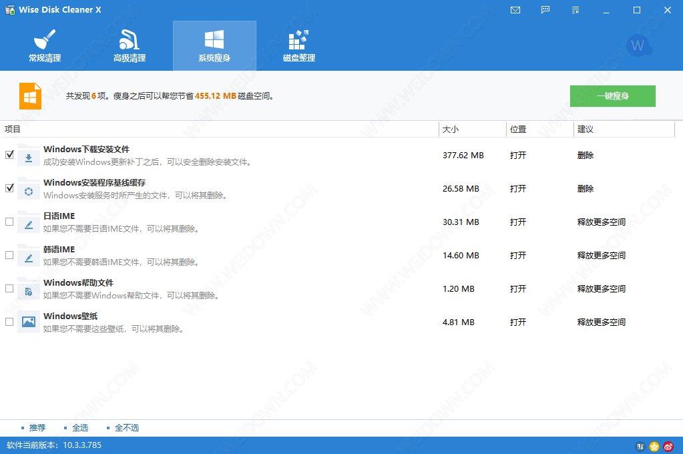This screenshot has height=454, width=683.
Task: Click the 建议 column header
Action: coord(624,130)
